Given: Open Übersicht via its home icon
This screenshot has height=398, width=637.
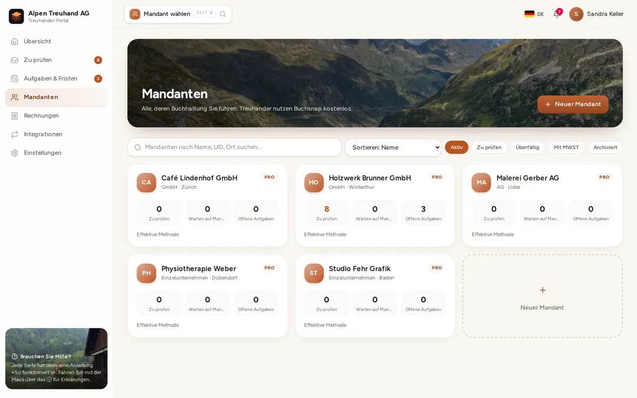Looking at the screenshot, I should pos(15,41).
